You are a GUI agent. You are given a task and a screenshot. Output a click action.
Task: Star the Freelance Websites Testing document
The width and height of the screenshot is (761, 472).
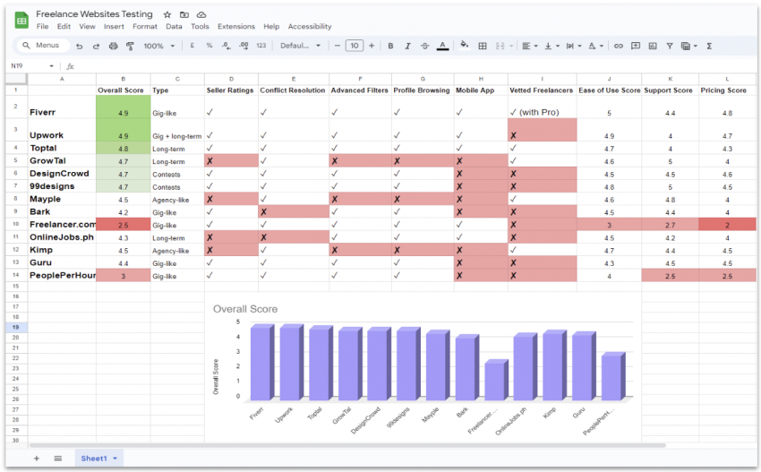tap(167, 14)
